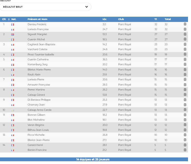Image resolution: width=191 pixels, height=164 pixels.
Task: Sort table by the Clt column arrows
Action: click(9, 19)
